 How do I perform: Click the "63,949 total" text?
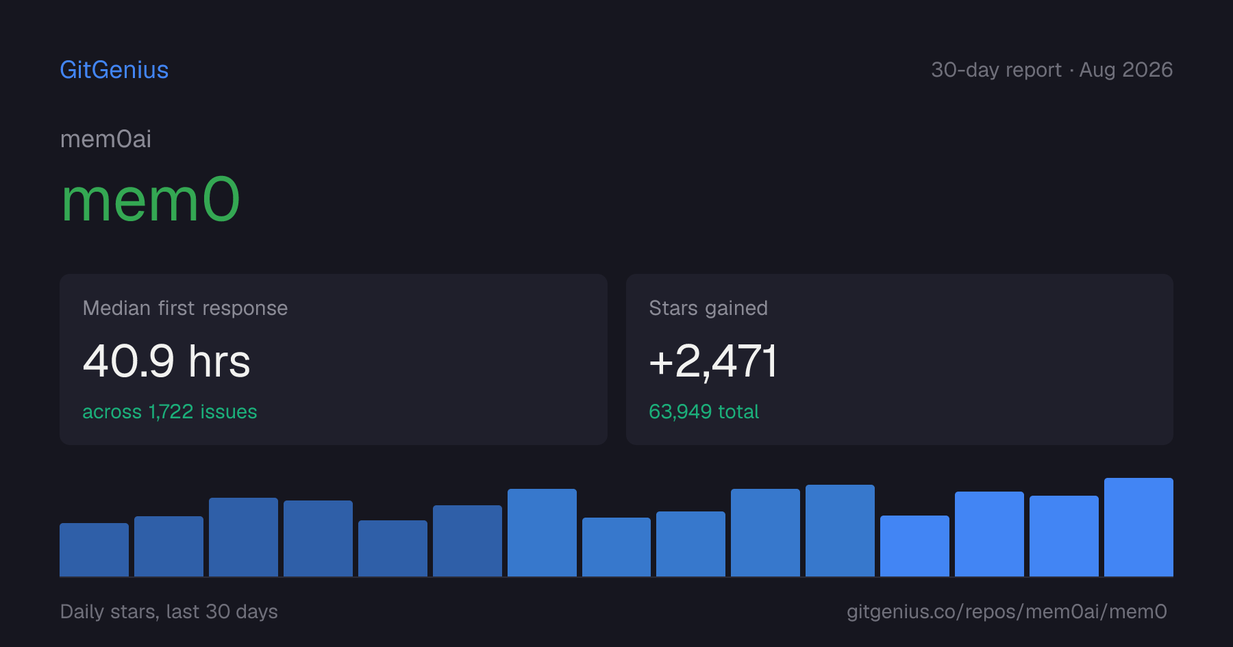point(703,411)
